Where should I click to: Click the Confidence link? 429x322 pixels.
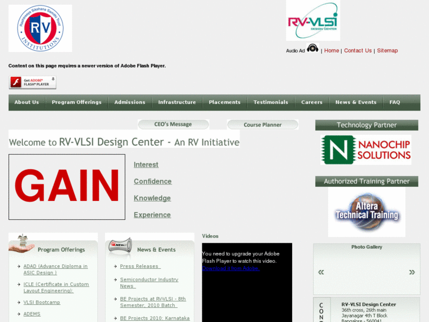point(153,181)
